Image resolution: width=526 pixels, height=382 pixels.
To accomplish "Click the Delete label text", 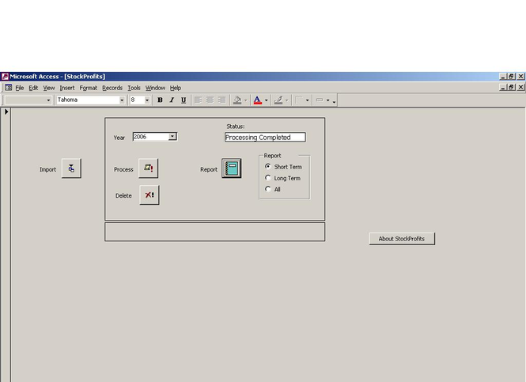I will 123,195.
